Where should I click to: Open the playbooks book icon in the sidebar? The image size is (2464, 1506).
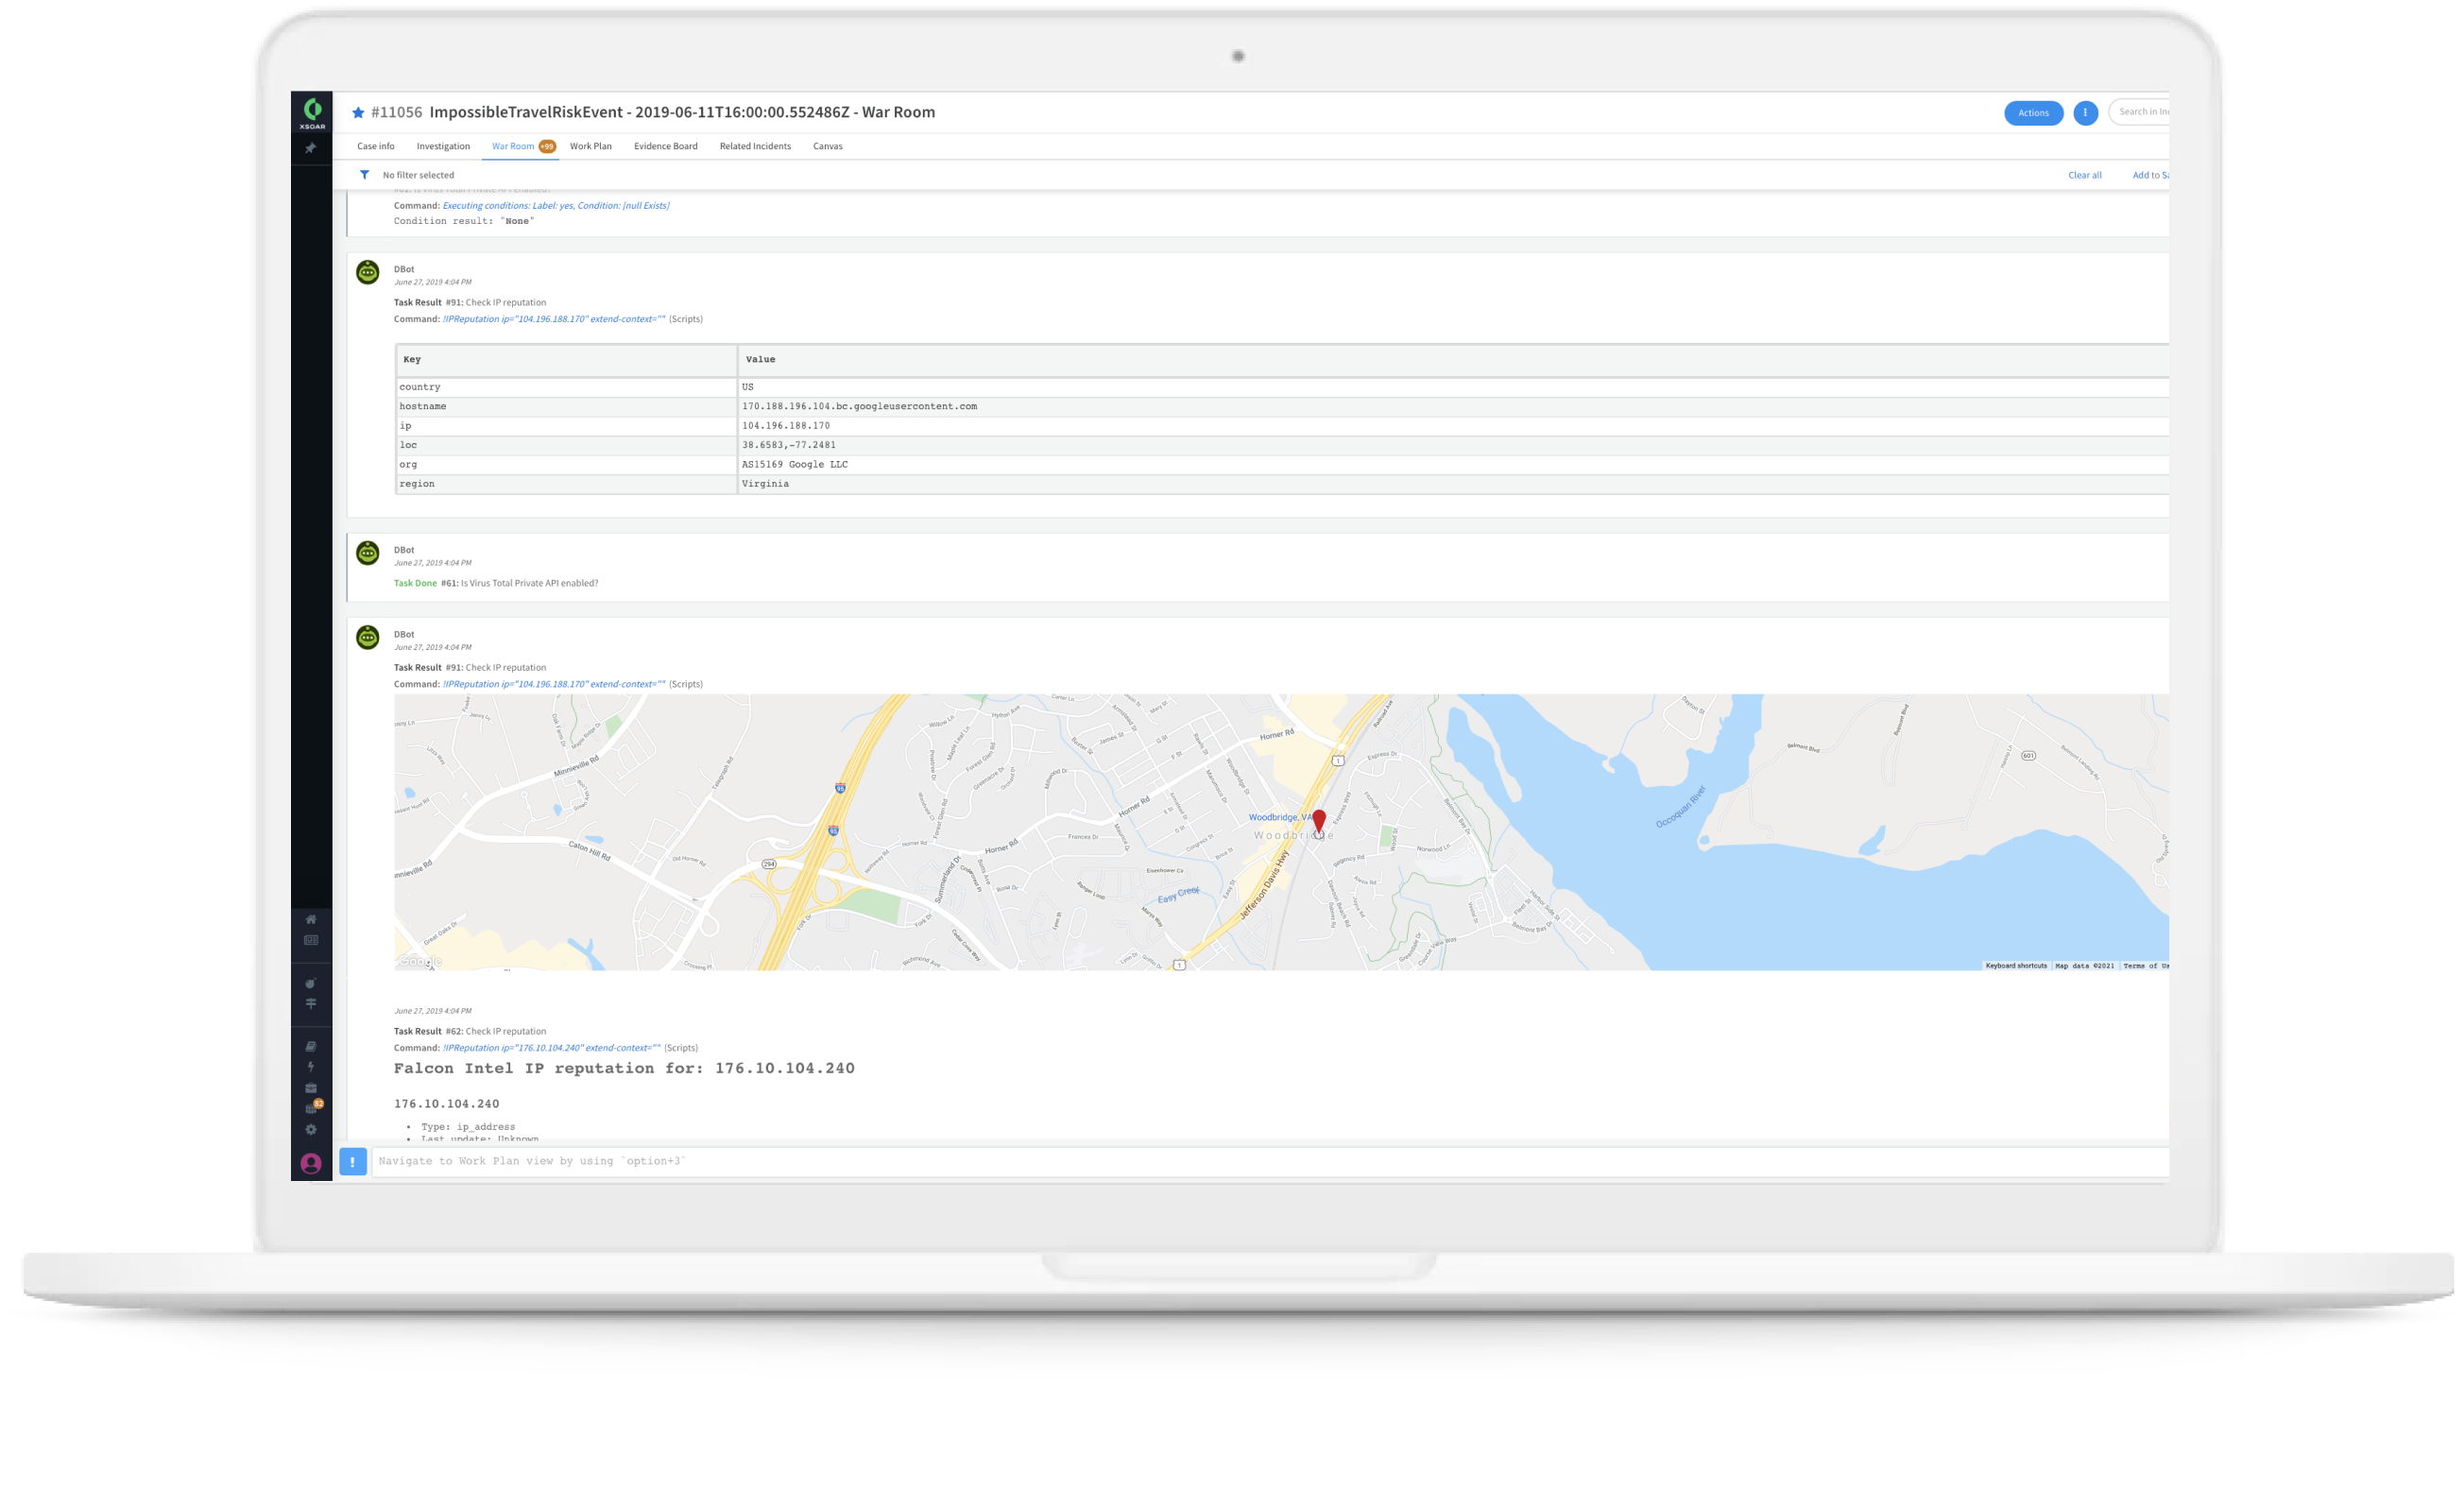click(x=311, y=1046)
